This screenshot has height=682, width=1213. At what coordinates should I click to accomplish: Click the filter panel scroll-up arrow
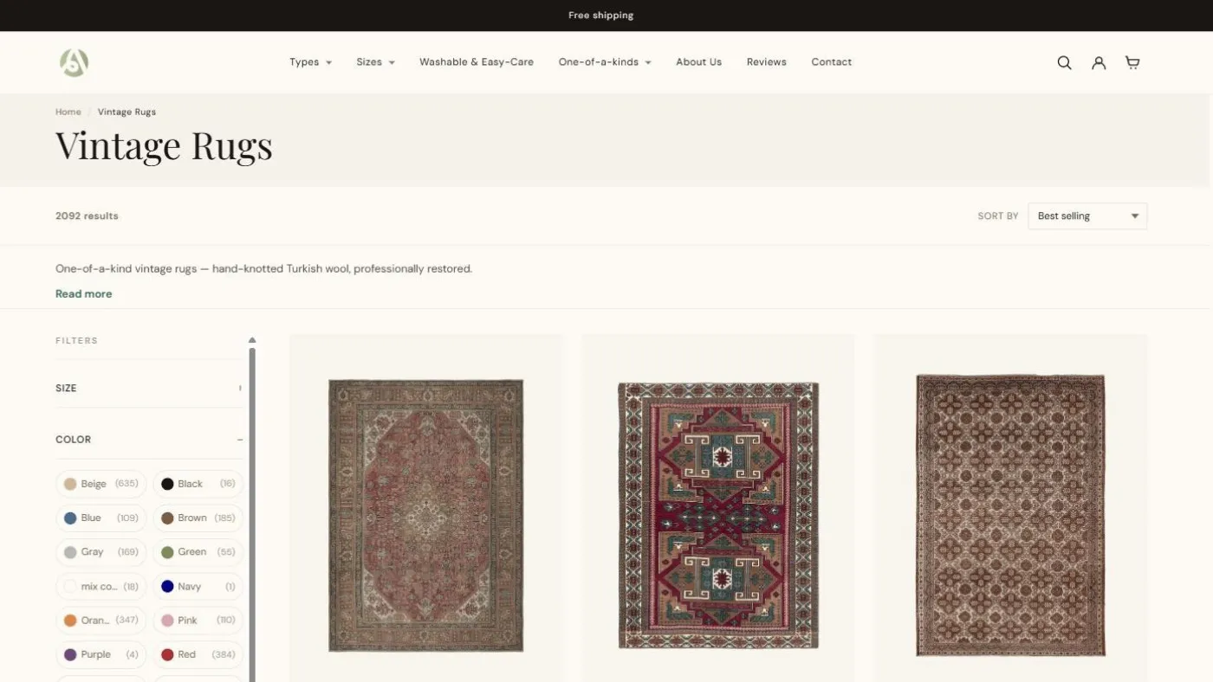(x=252, y=340)
